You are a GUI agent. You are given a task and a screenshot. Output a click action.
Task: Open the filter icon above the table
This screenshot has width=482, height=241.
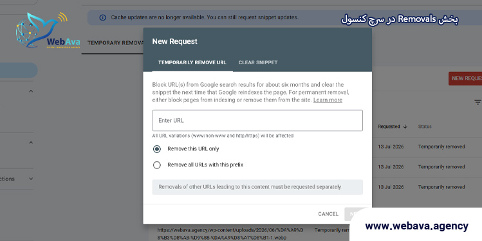pyautogui.click(x=477, y=102)
